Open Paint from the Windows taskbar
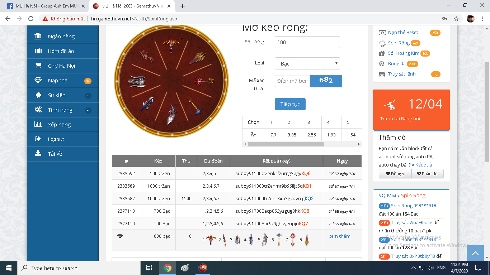Image resolution: width=490 pixels, height=275 pixels. (x=185, y=268)
